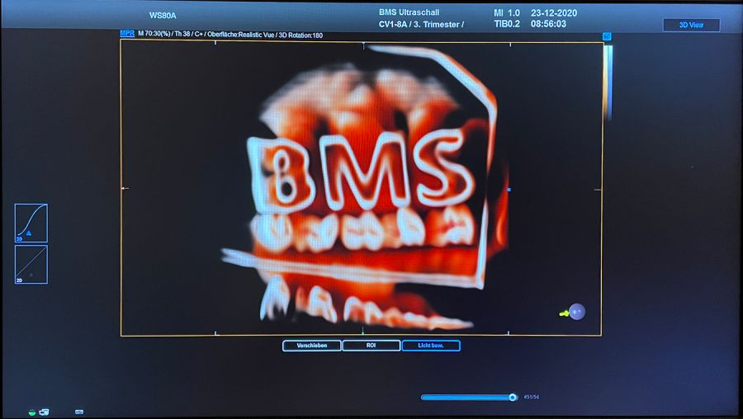Click the green status icon at bottom left
The width and height of the screenshot is (743, 419).
click(x=32, y=411)
